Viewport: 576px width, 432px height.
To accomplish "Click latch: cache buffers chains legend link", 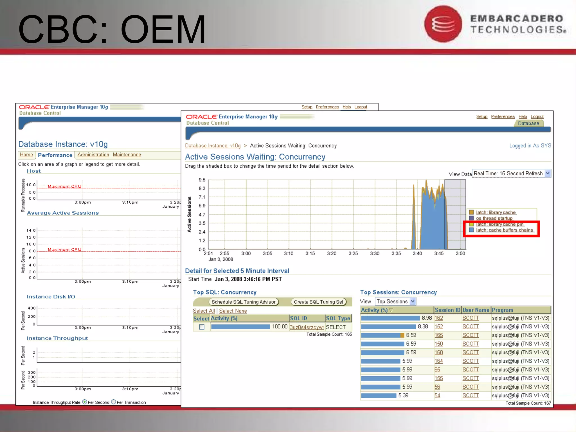I will click(x=505, y=230).
